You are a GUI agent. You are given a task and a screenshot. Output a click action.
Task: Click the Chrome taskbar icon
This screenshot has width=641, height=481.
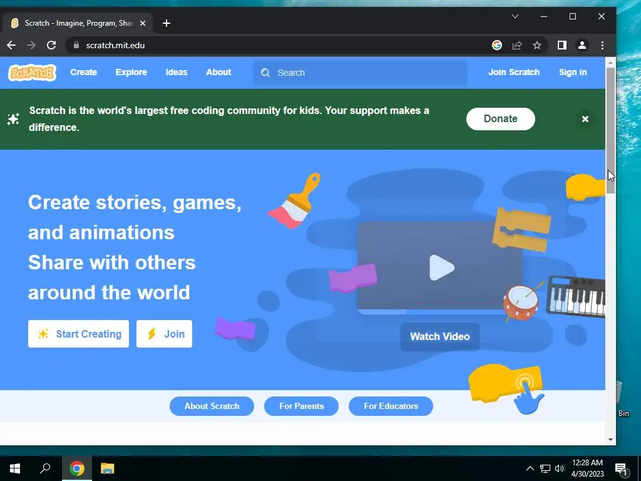pos(76,468)
